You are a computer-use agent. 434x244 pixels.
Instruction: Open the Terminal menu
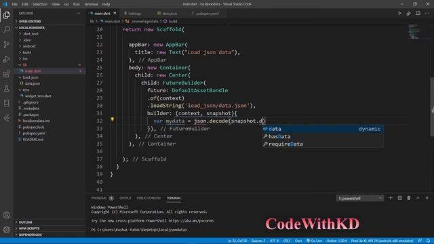(91, 4)
